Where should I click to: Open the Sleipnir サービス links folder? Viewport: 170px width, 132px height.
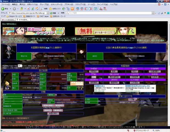pos(14,16)
